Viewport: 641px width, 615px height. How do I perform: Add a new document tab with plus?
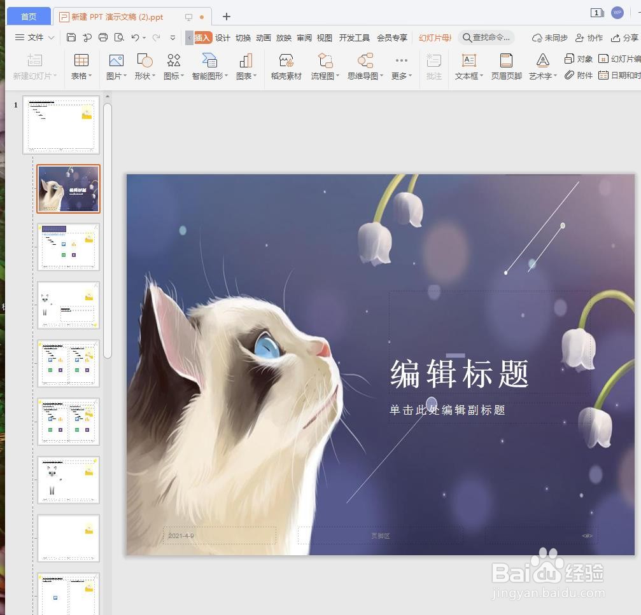click(x=227, y=17)
